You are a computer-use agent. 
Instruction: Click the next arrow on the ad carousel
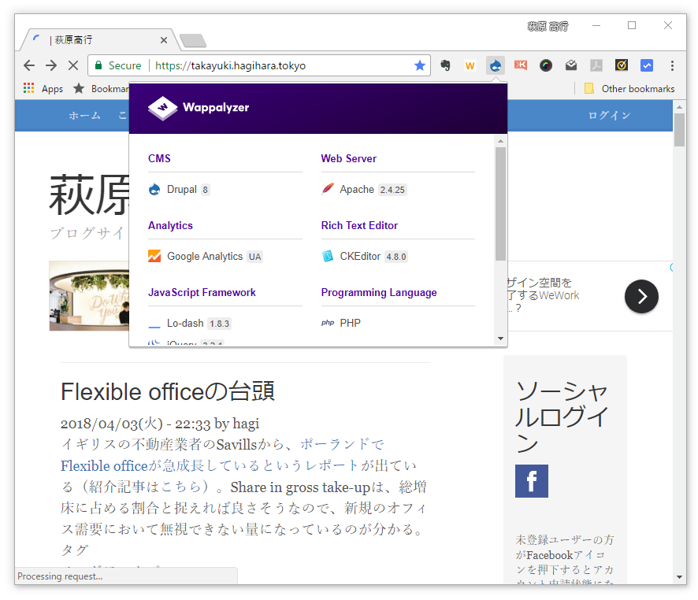pyautogui.click(x=641, y=296)
